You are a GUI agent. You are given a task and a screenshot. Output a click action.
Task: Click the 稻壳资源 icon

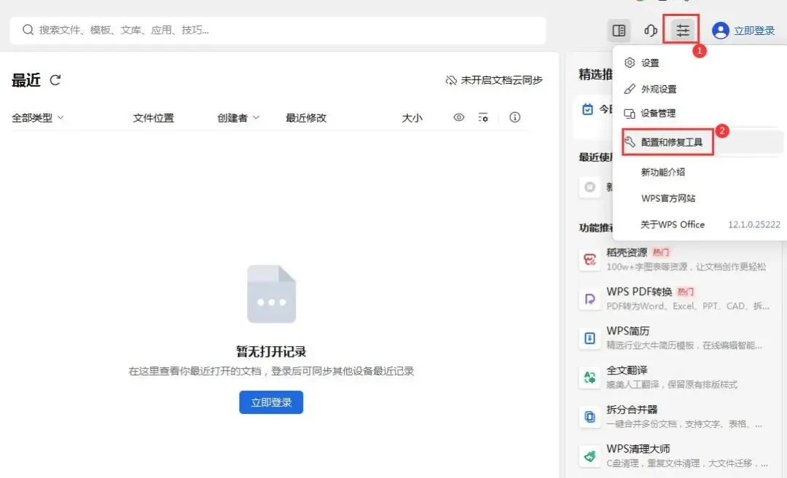point(590,259)
